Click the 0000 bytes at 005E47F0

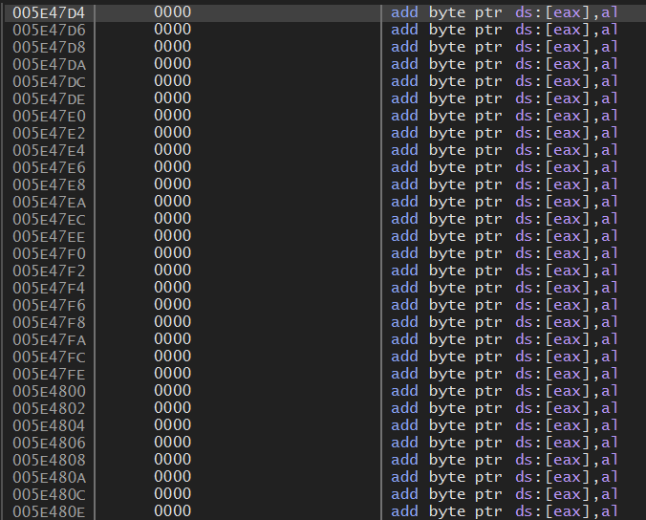coord(173,253)
